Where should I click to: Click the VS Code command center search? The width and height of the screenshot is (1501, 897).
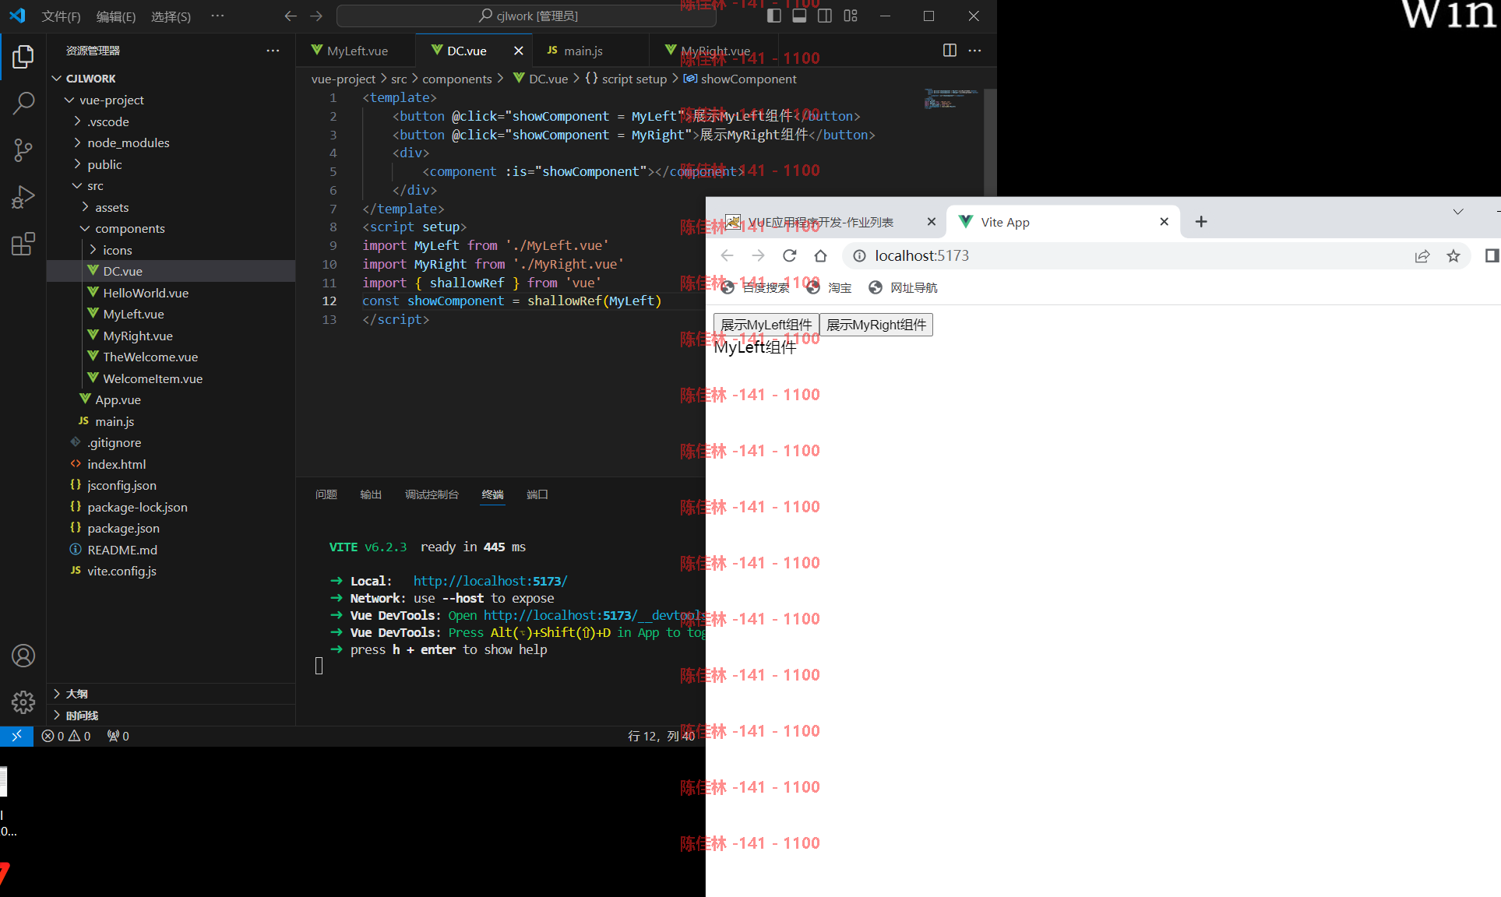coord(527,16)
